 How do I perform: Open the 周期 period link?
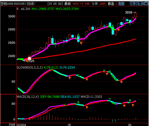coord(121,4)
